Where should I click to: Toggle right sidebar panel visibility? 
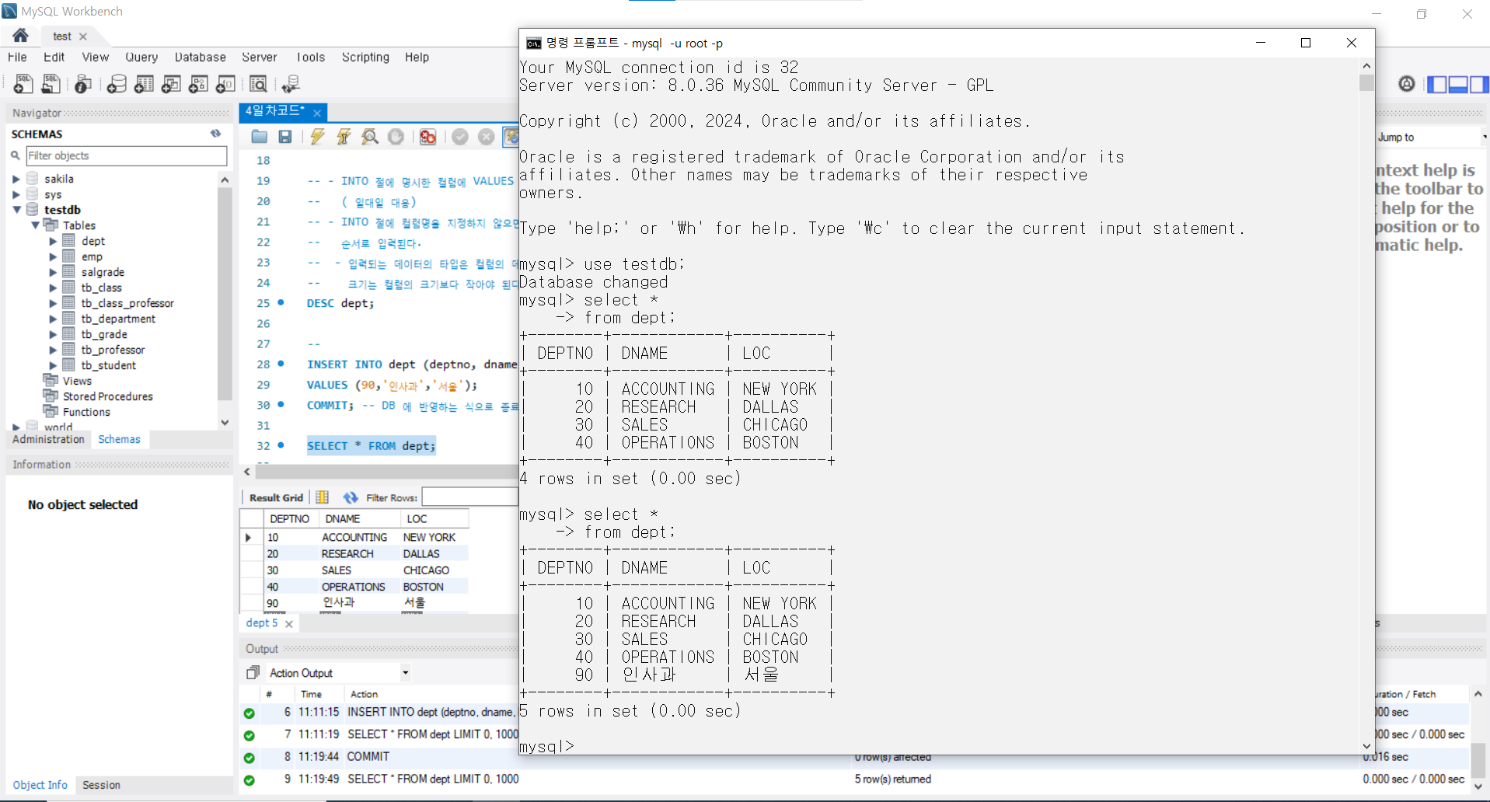(x=1479, y=84)
